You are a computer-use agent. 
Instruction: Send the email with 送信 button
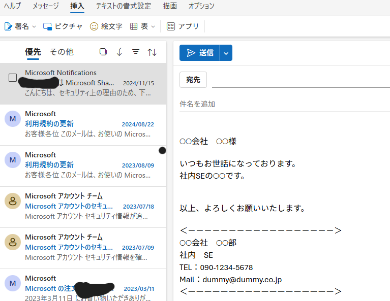coord(200,53)
